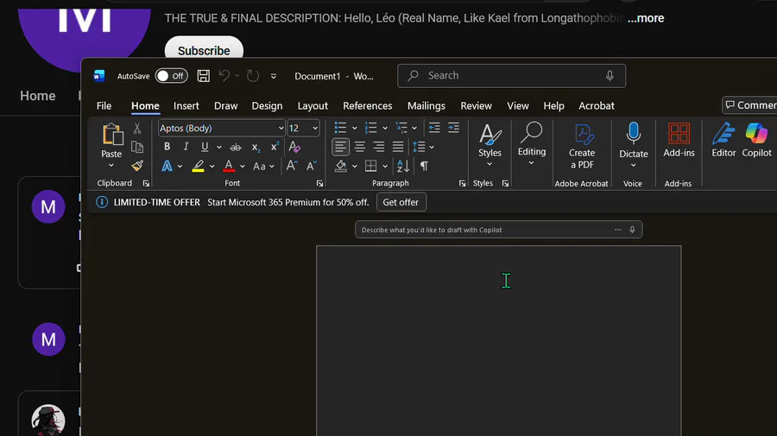Click the microphone in Copilot draft bar
The height and width of the screenshot is (436, 777).
(632, 230)
